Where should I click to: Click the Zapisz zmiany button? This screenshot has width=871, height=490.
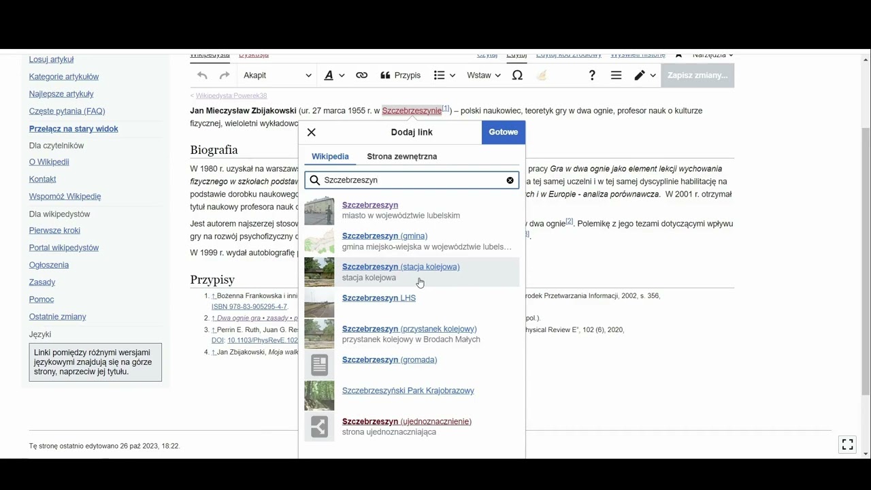point(697,76)
